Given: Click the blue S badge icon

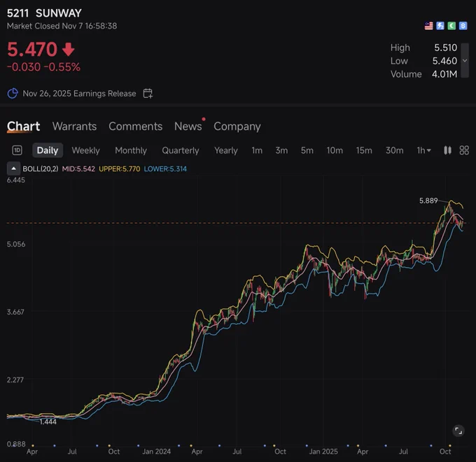Looking at the screenshot, I should click(x=463, y=26).
